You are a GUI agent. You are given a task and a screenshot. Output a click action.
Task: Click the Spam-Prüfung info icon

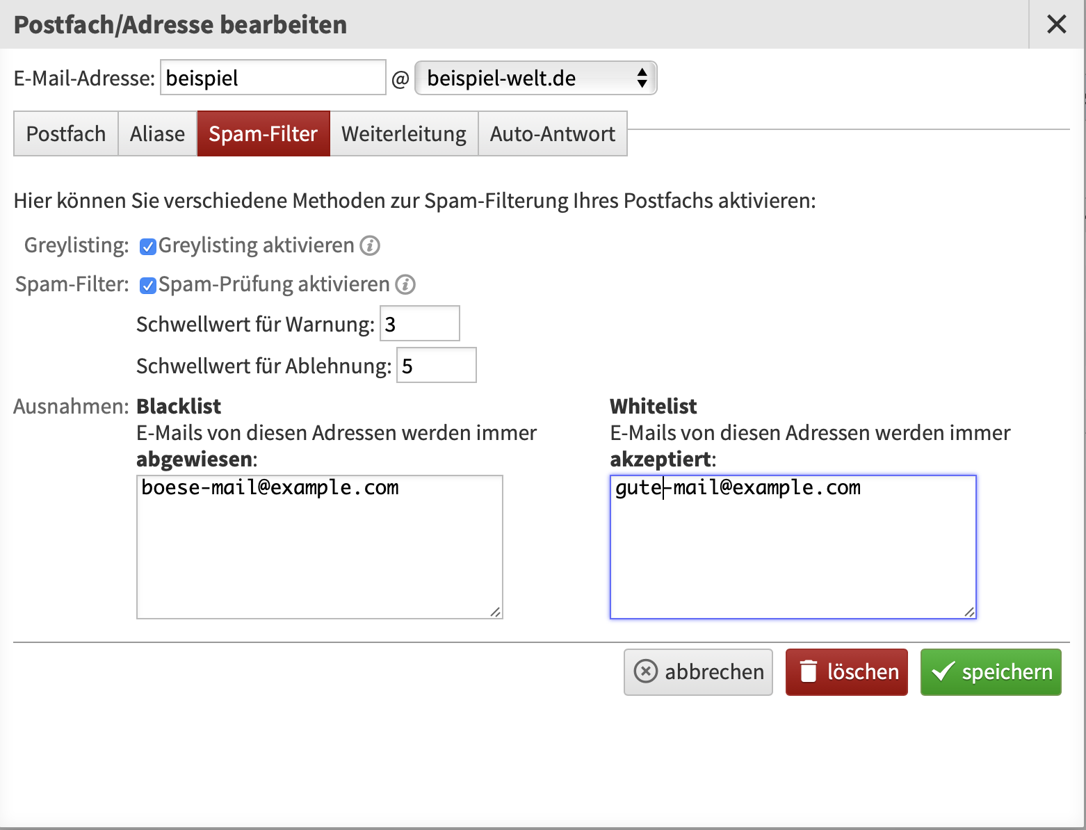405,284
